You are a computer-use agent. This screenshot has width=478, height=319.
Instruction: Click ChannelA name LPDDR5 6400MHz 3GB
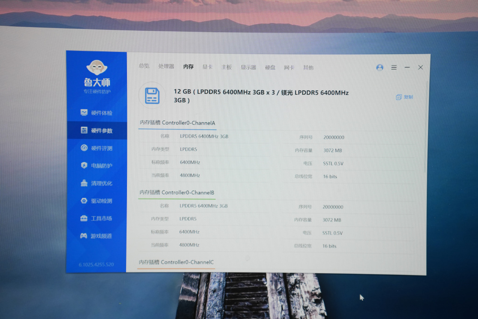tap(204, 136)
